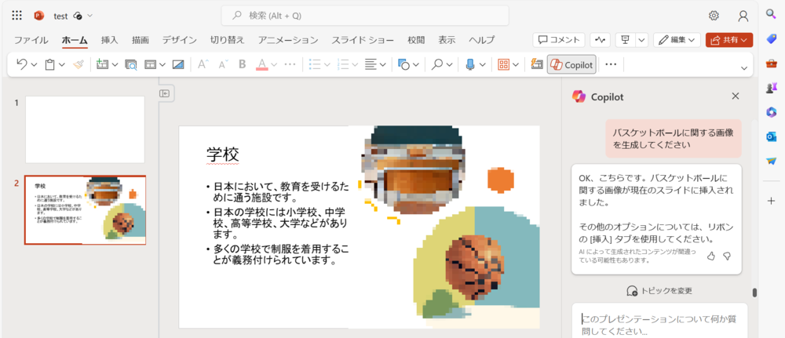Insert a new slide
The width and height of the screenshot is (785, 338).
(x=102, y=64)
